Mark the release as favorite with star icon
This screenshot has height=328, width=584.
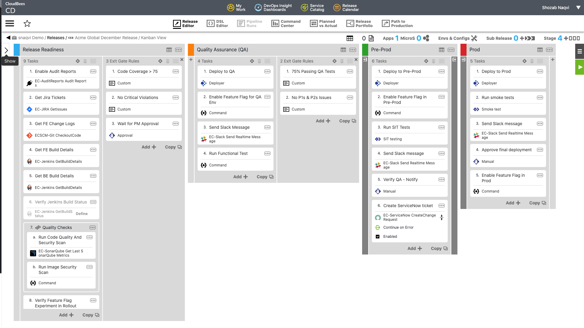(27, 23)
